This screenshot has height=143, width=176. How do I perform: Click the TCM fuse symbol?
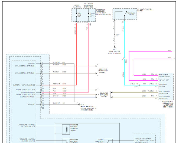coord(76,15)
